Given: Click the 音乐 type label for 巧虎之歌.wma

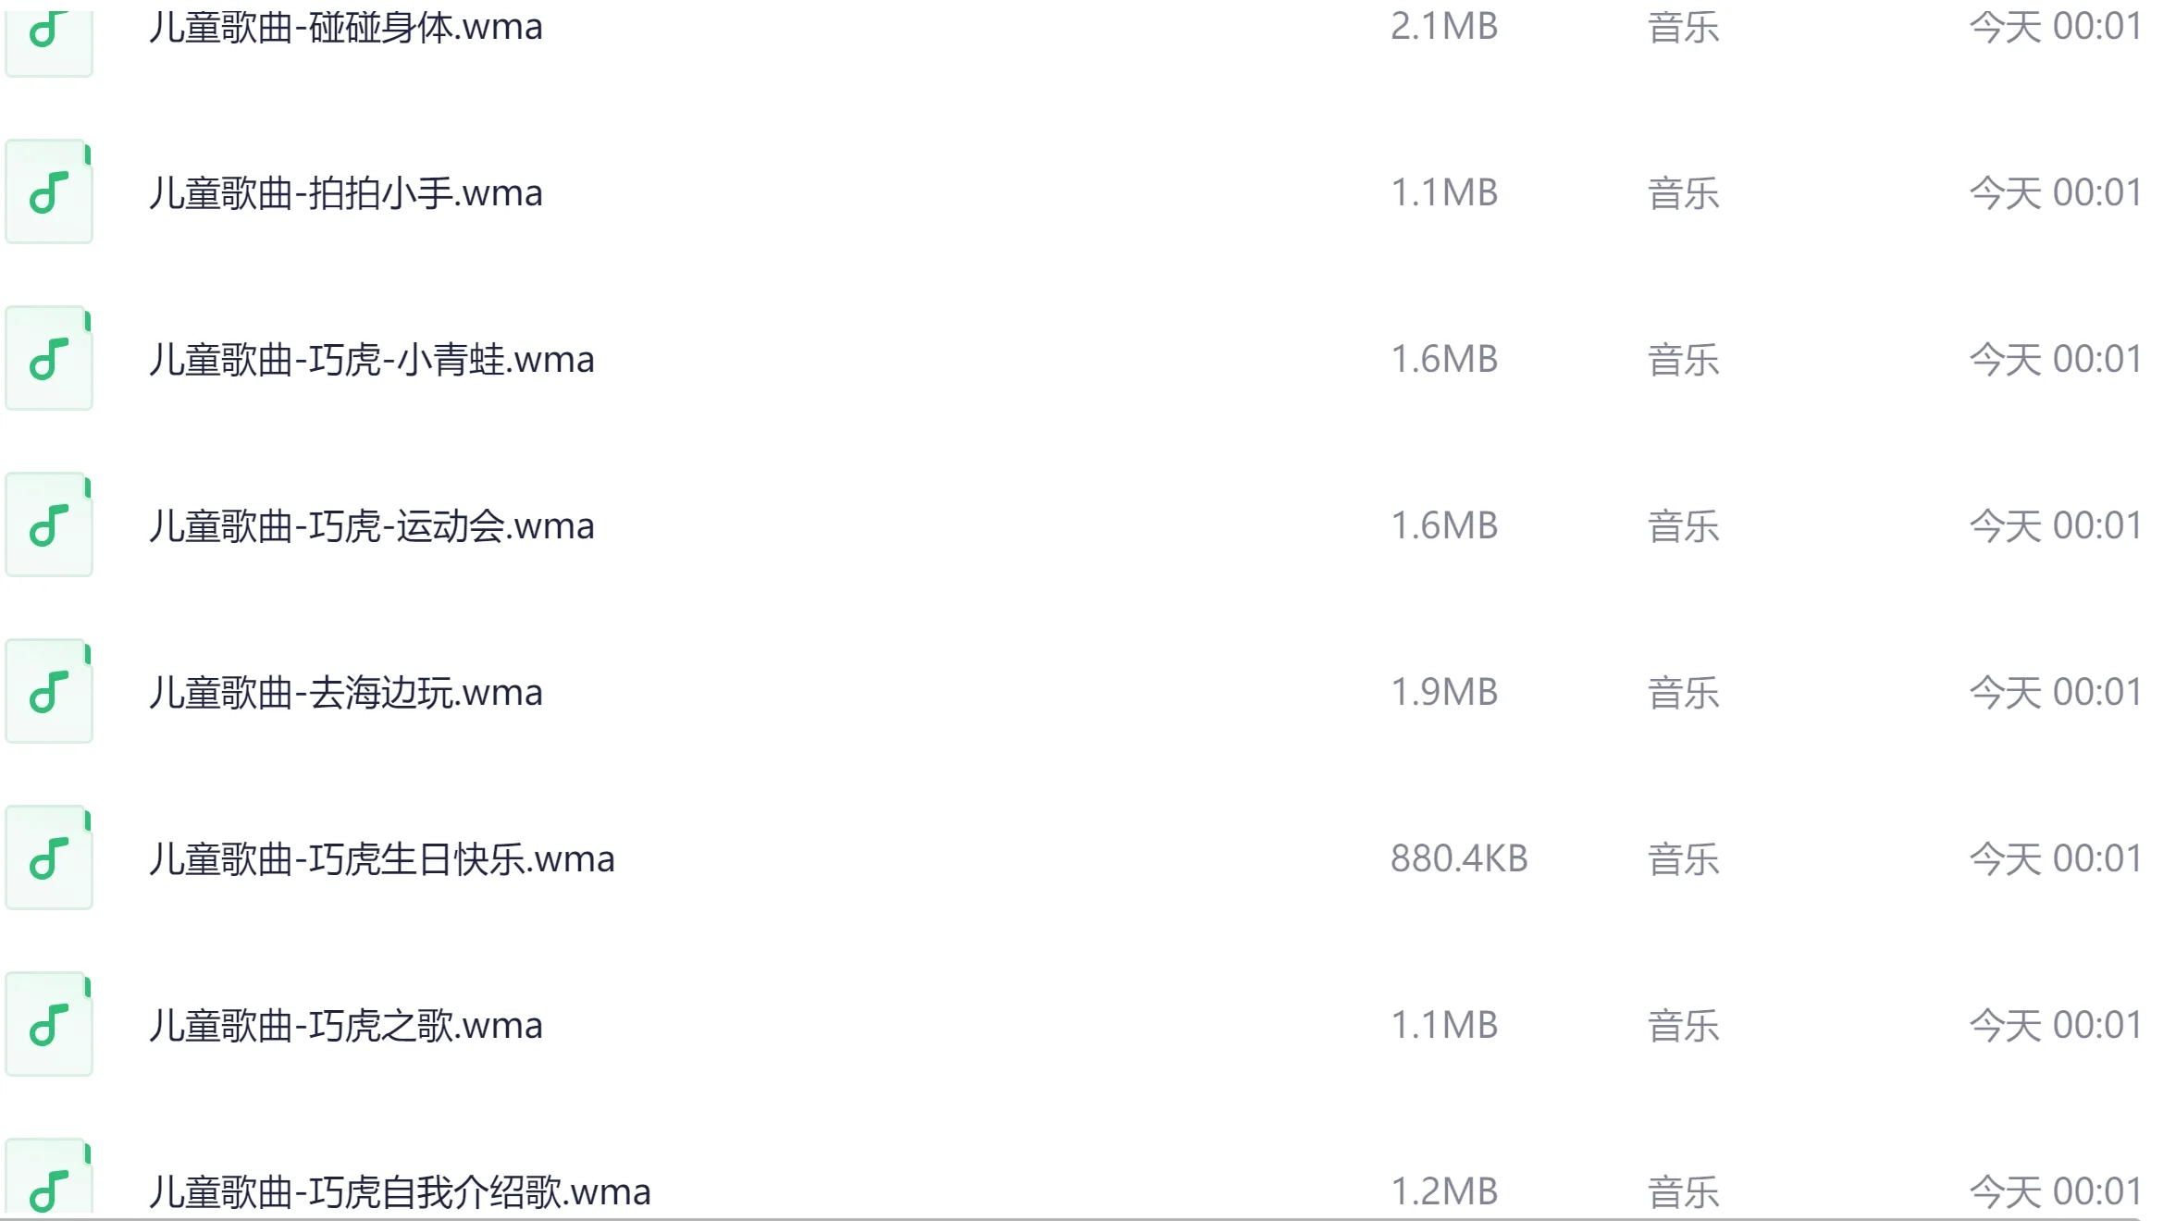Looking at the screenshot, I should 1683,1026.
